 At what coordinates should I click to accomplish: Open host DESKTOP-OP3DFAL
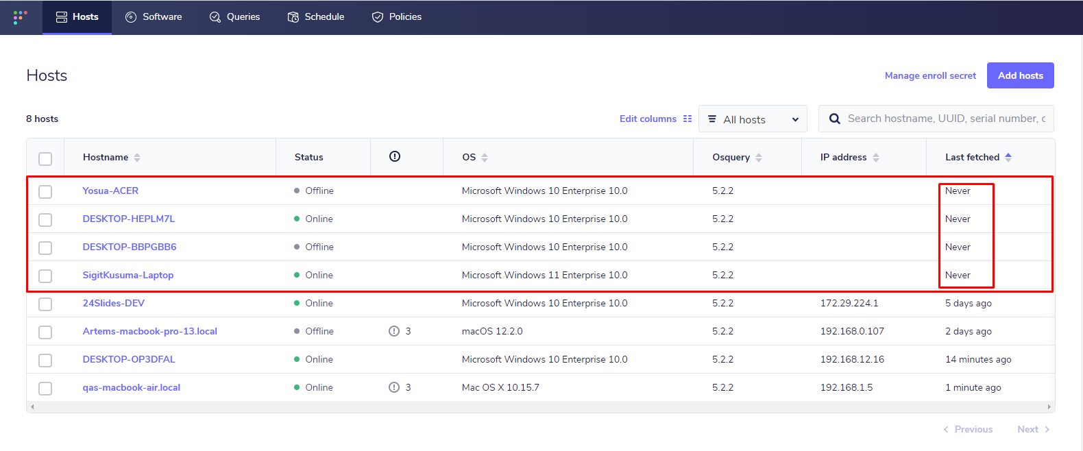pyautogui.click(x=129, y=359)
